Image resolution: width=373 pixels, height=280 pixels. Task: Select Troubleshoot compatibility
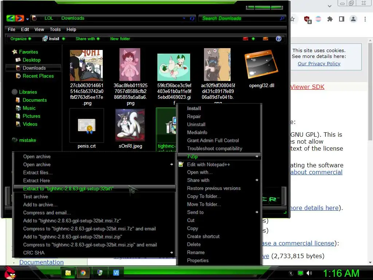coord(215,148)
